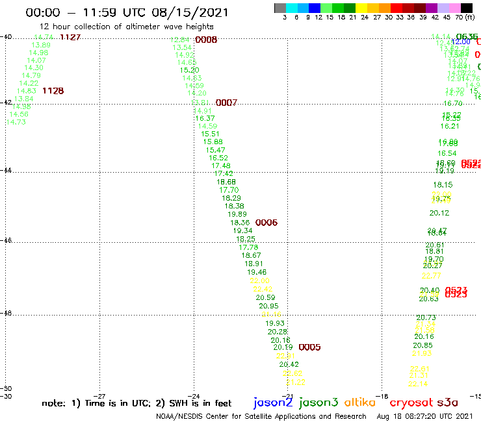Click the wave height value '18.15'
This screenshot has height=422, width=481.
pyautogui.click(x=443, y=185)
